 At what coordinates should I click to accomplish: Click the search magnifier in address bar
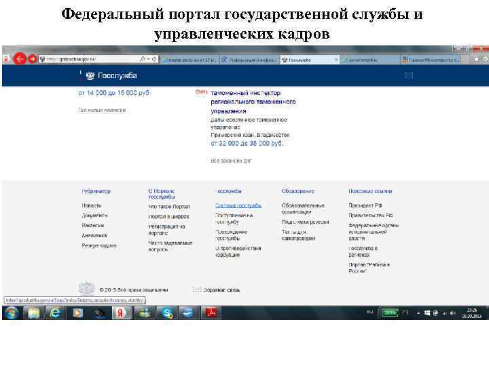(x=142, y=59)
